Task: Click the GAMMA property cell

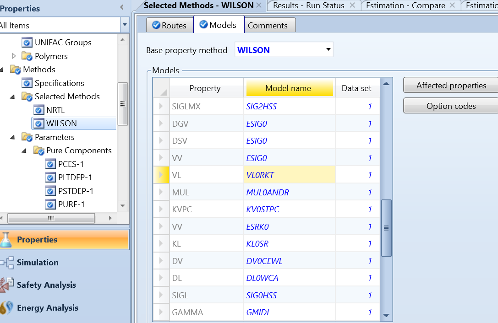Action: tap(207, 312)
